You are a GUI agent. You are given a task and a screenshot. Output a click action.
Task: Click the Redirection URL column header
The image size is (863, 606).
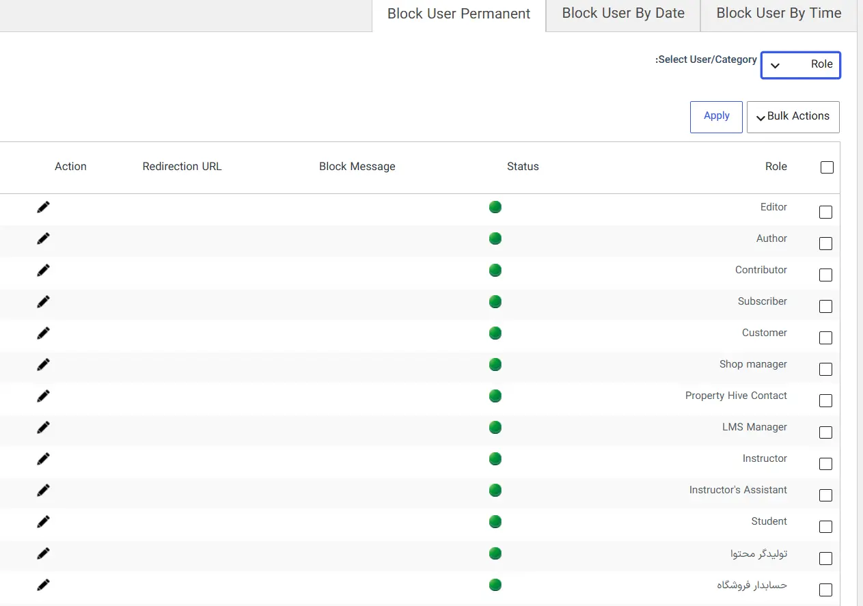tap(182, 167)
